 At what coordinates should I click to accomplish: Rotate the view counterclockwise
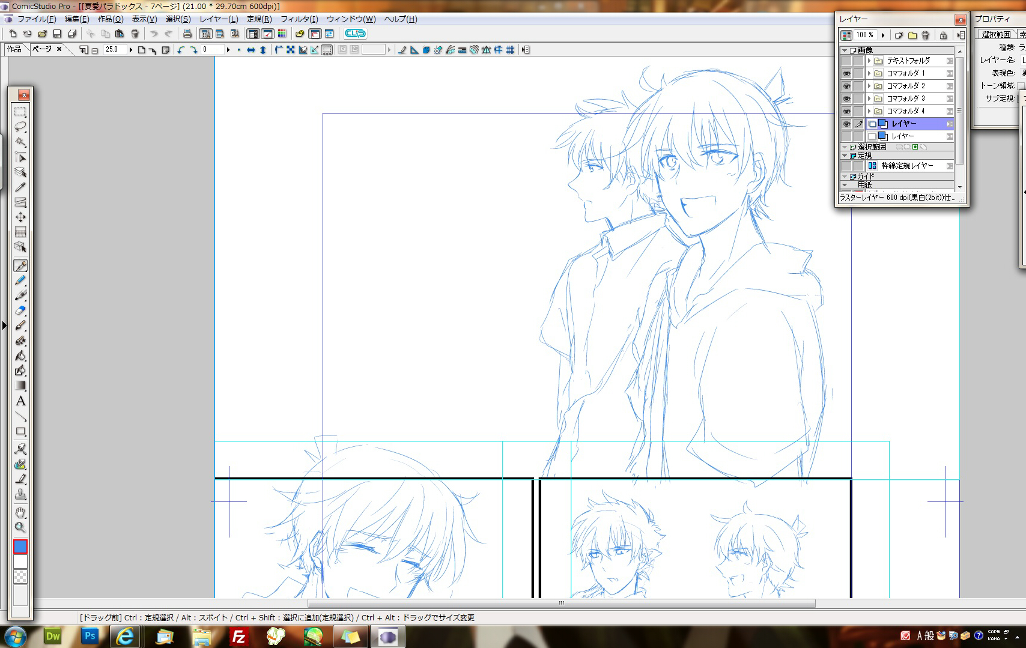(x=181, y=50)
